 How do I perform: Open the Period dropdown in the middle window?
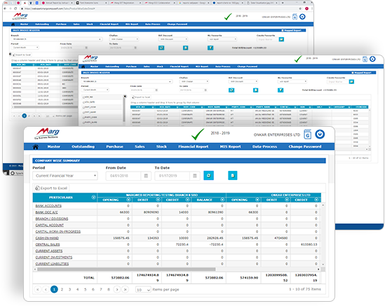coord(95,90)
